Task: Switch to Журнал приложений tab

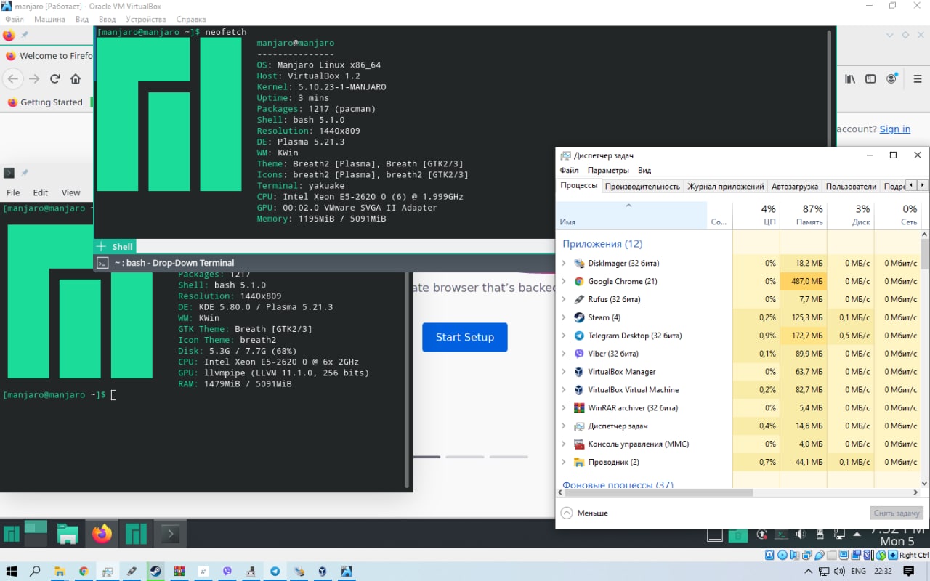Action: (725, 186)
